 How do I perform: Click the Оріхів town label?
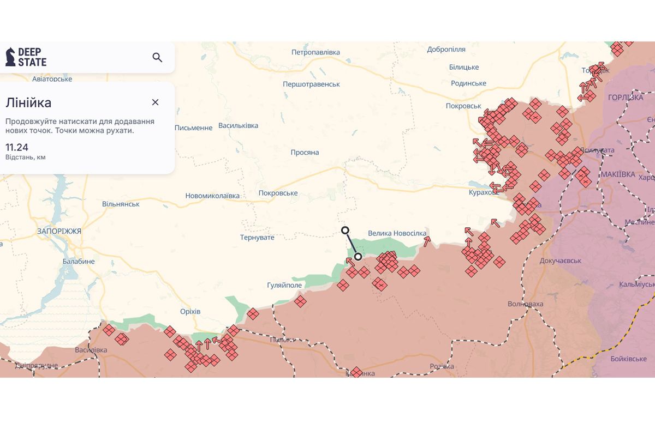[x=190, y=311]
